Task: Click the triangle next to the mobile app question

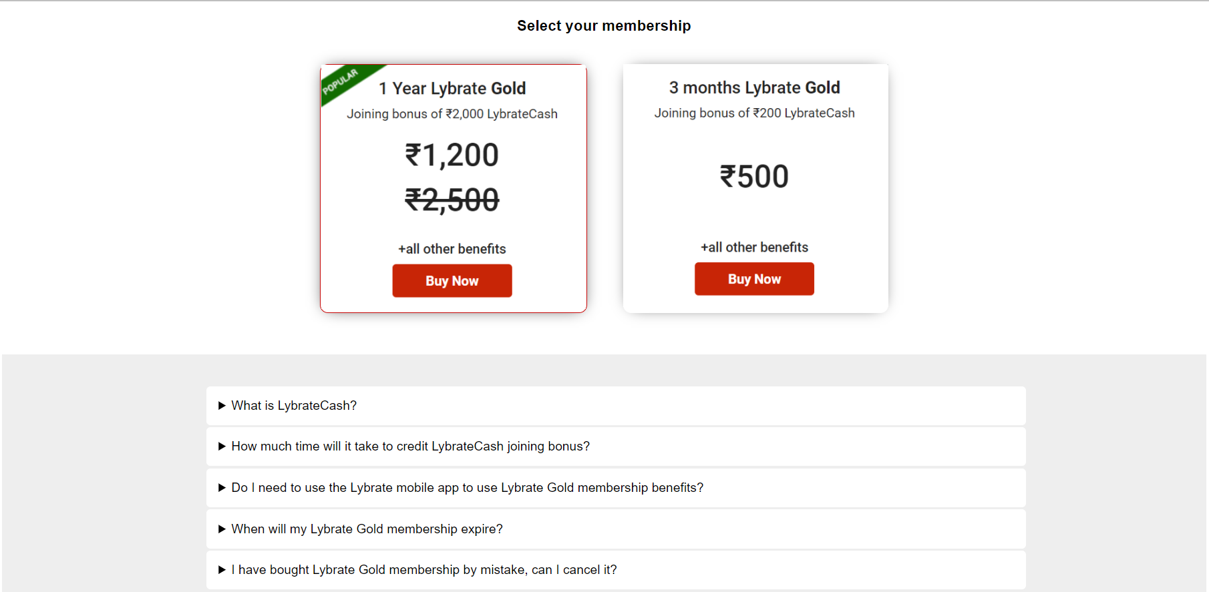Action: pyautogui.click(x=222, y=487)
